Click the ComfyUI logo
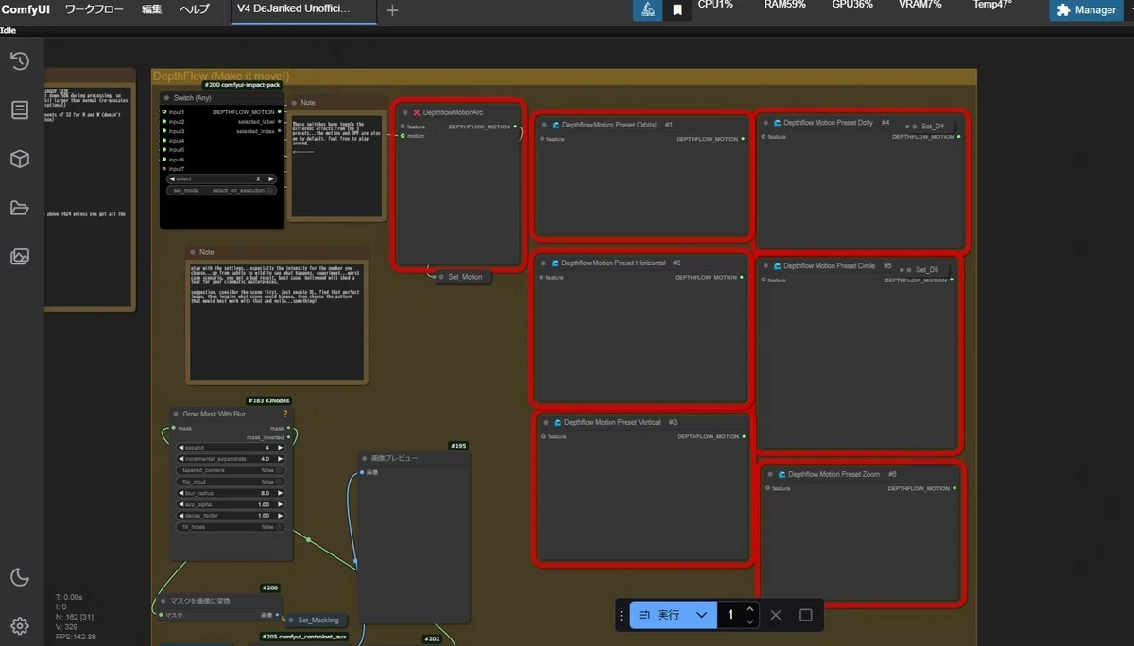The image size is (1134, 646). coord(26,9)
